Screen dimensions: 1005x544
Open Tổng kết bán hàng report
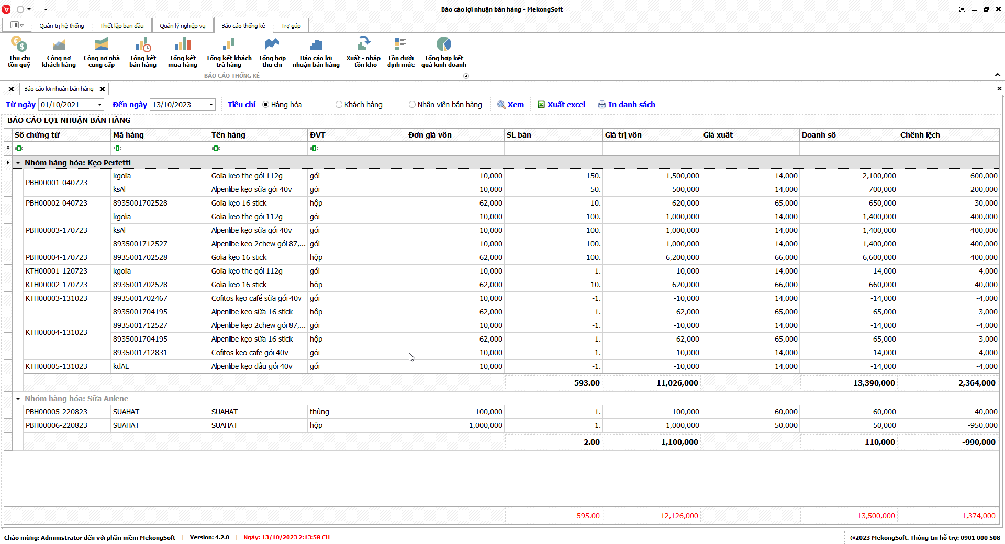click(x=143, y=52)
